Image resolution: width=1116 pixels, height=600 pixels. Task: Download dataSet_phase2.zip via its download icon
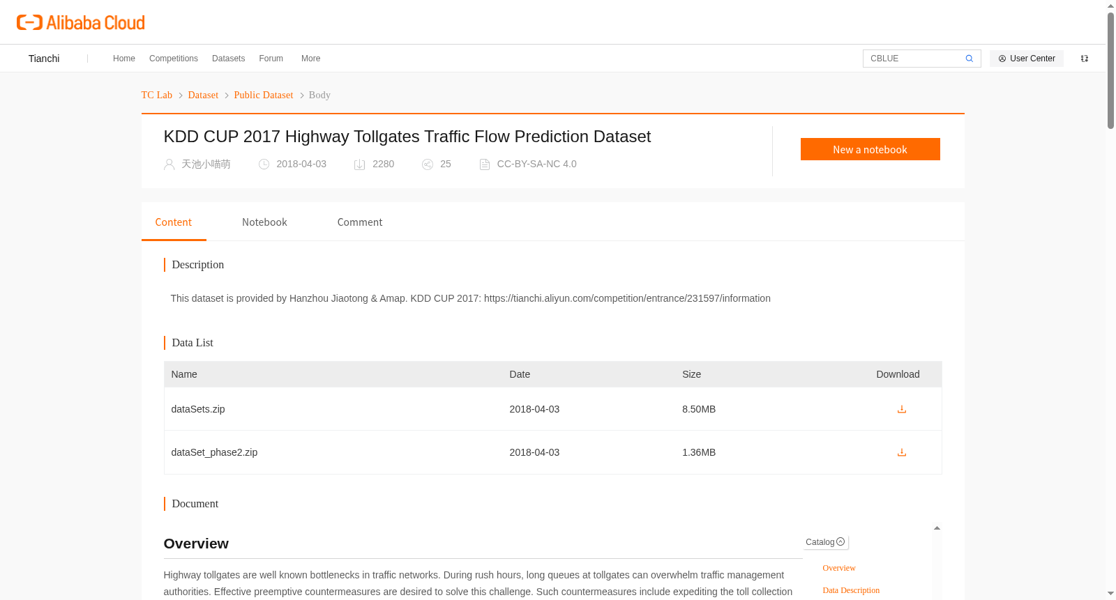click(902, 452)
